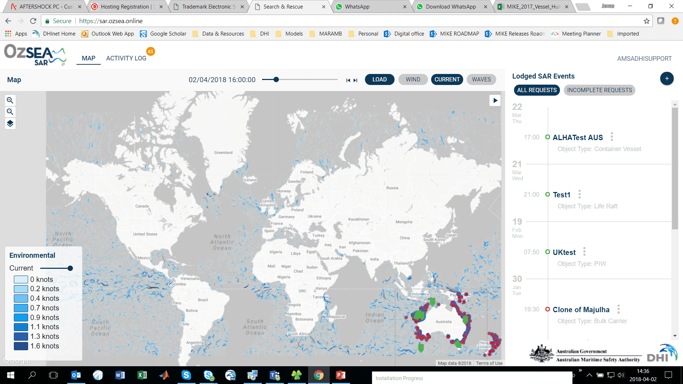Select the 0.9 knots color swatch
The image size is (683, 384).
[x=21, y=318]
